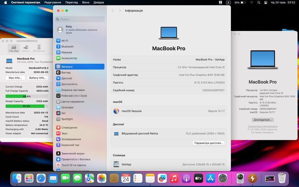Open Apple TV app in Dock
The width and height of the screenshot is (299, 187).
pyautogui.click(x=198, y=178)
